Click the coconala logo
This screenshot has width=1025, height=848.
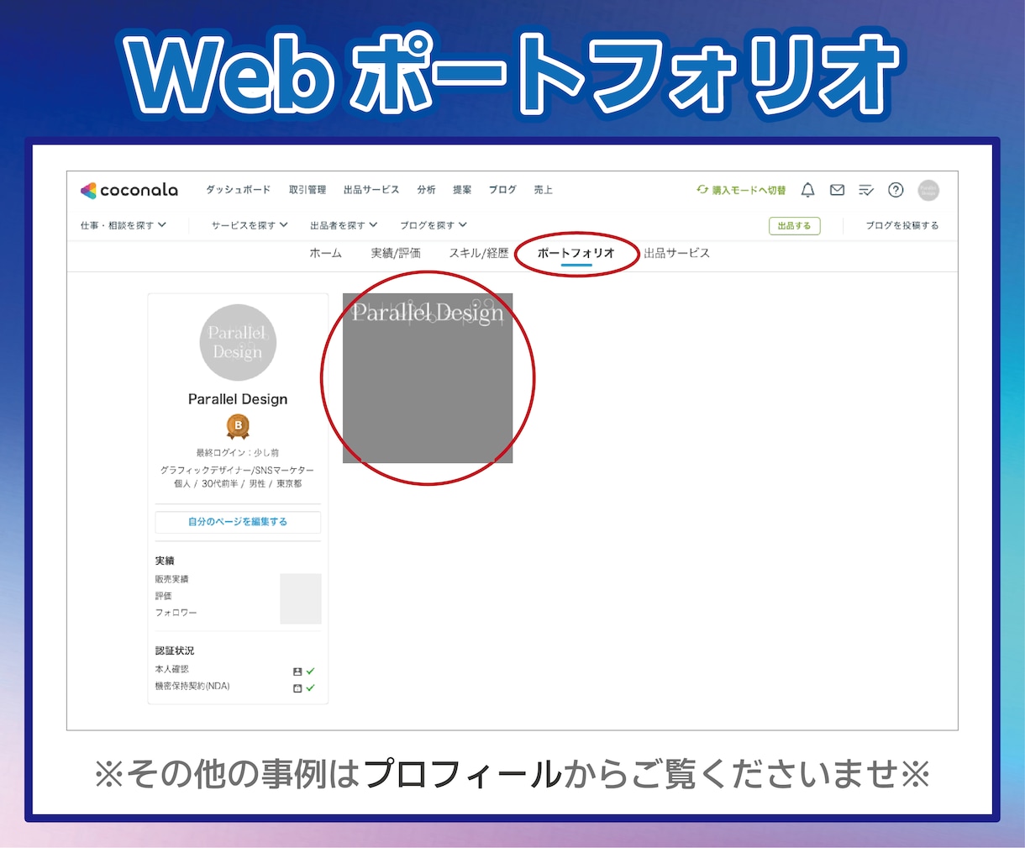point(129,190)
